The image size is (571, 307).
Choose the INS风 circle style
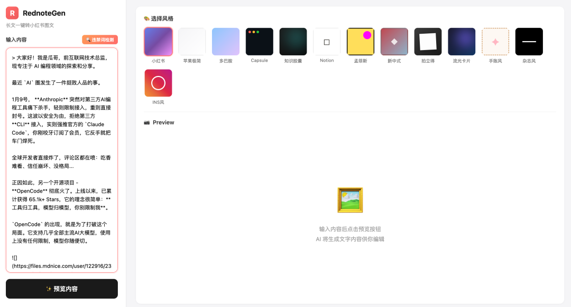(x=158, y=83)
